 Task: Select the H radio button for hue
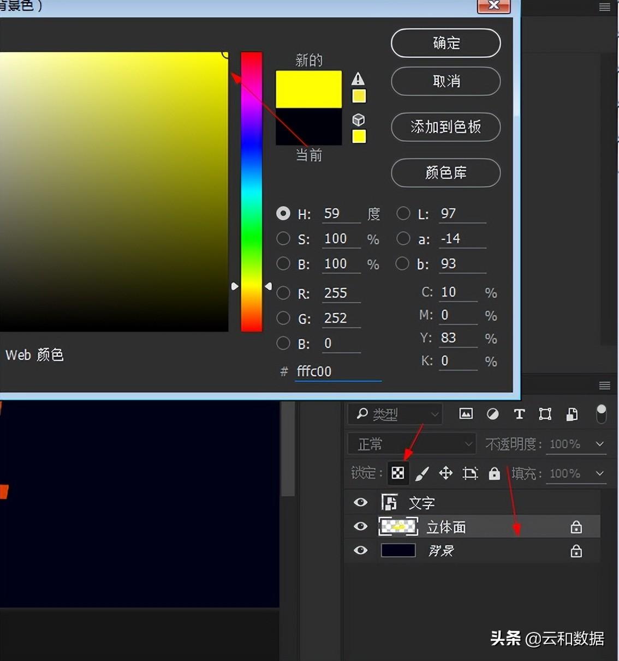point(283,213)
